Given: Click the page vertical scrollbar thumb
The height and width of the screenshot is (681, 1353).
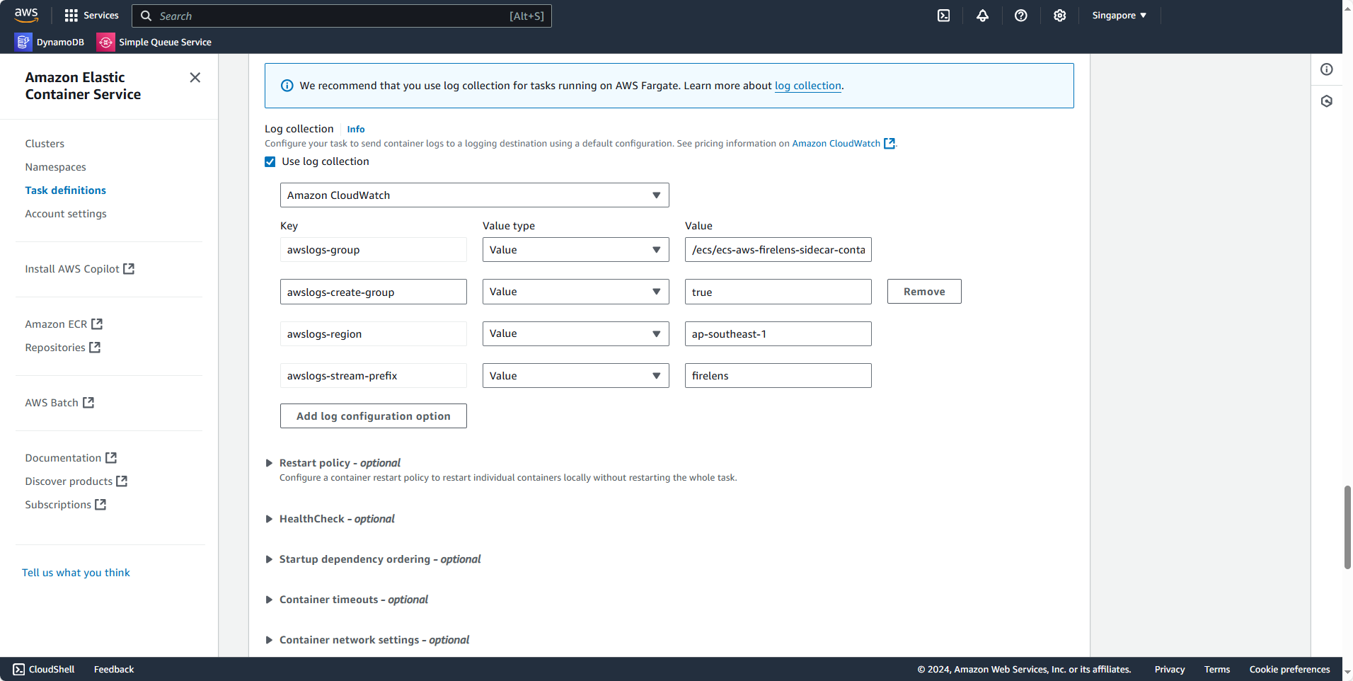Looking at the screenshot, I should click(1347, 527).
